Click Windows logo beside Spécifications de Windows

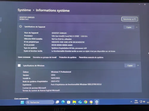click(19, 65)
